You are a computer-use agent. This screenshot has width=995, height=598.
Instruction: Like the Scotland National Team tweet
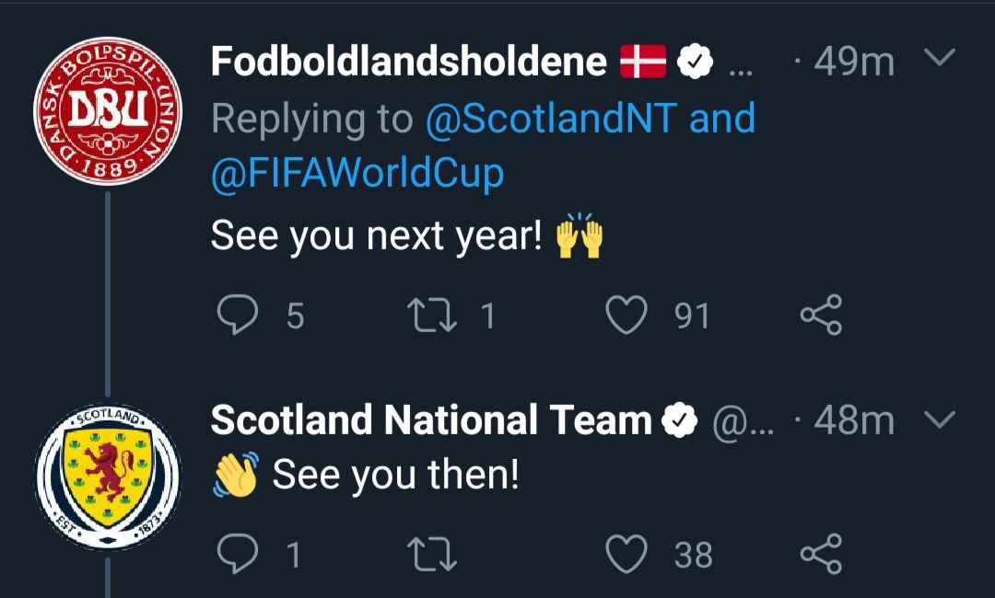[x=626, y=554]
